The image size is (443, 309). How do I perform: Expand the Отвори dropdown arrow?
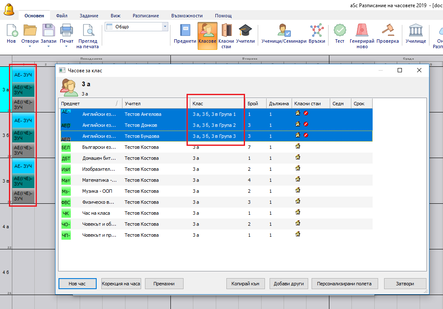coord(30,46)
